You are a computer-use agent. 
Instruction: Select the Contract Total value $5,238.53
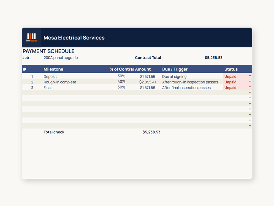[x=213, y=58]
